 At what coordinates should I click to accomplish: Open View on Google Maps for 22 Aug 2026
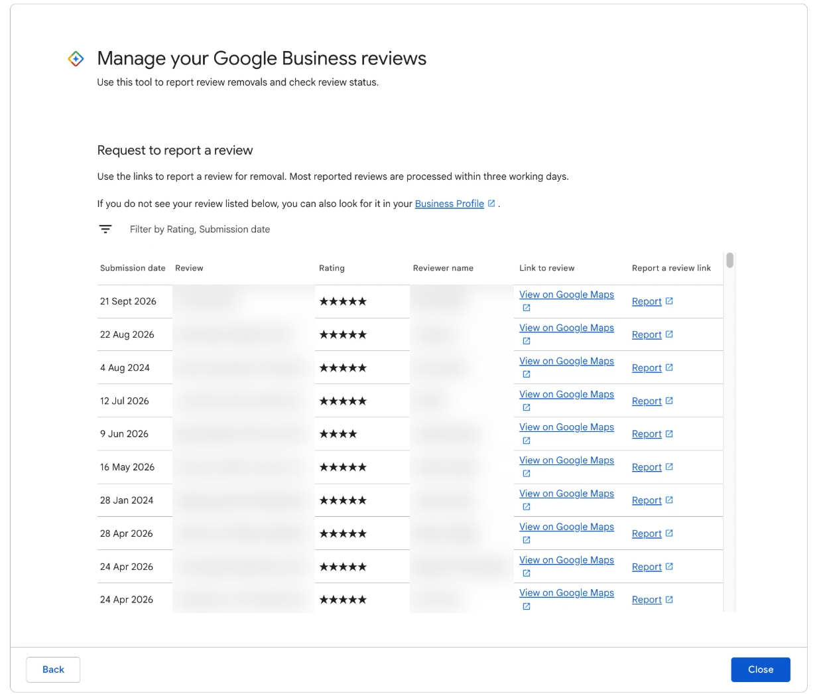coord(566,328)
